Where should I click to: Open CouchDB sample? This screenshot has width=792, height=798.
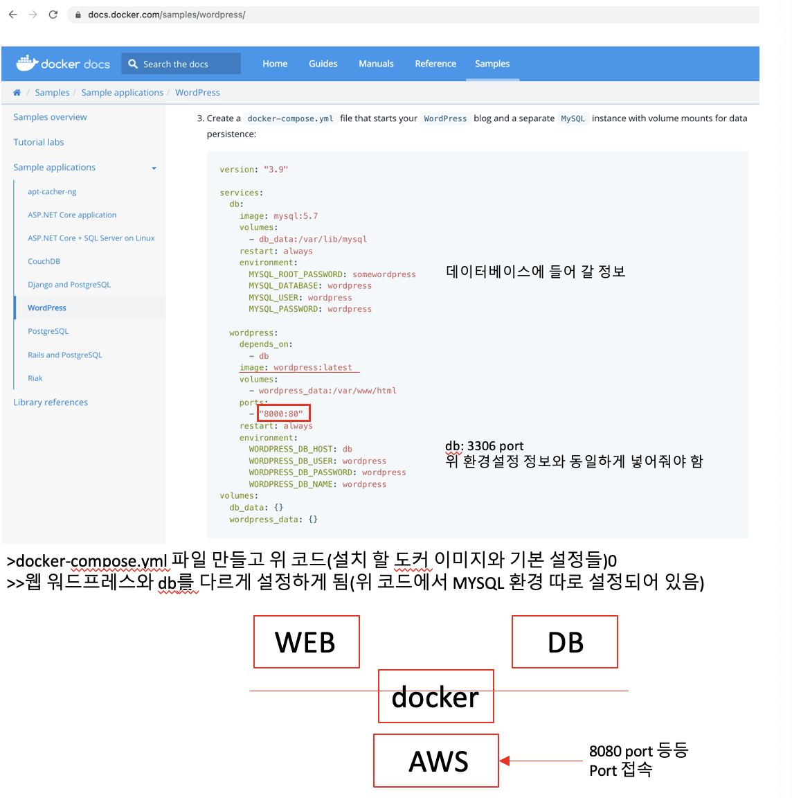[x=44, y=261]
